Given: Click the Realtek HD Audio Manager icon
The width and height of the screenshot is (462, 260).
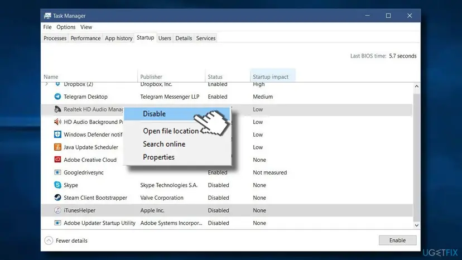Looking at the screenshot, I should tap(57, 109).
